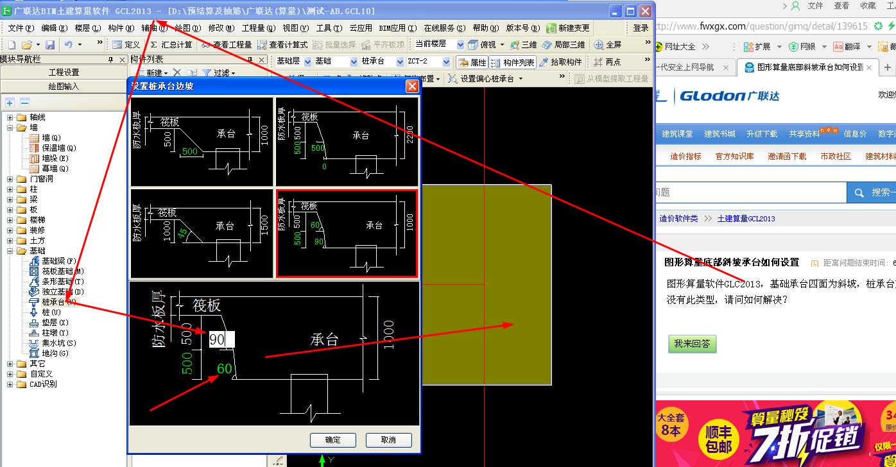Collapse the 基础 tree node
This screenshot has width=896, height=467.
click(10, 251)
